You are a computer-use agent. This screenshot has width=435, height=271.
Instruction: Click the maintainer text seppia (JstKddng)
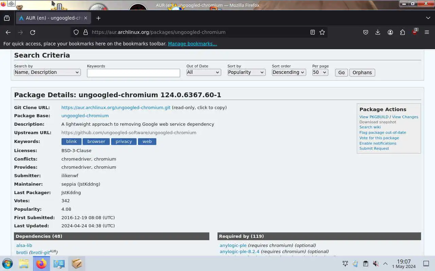coord(81,184)
